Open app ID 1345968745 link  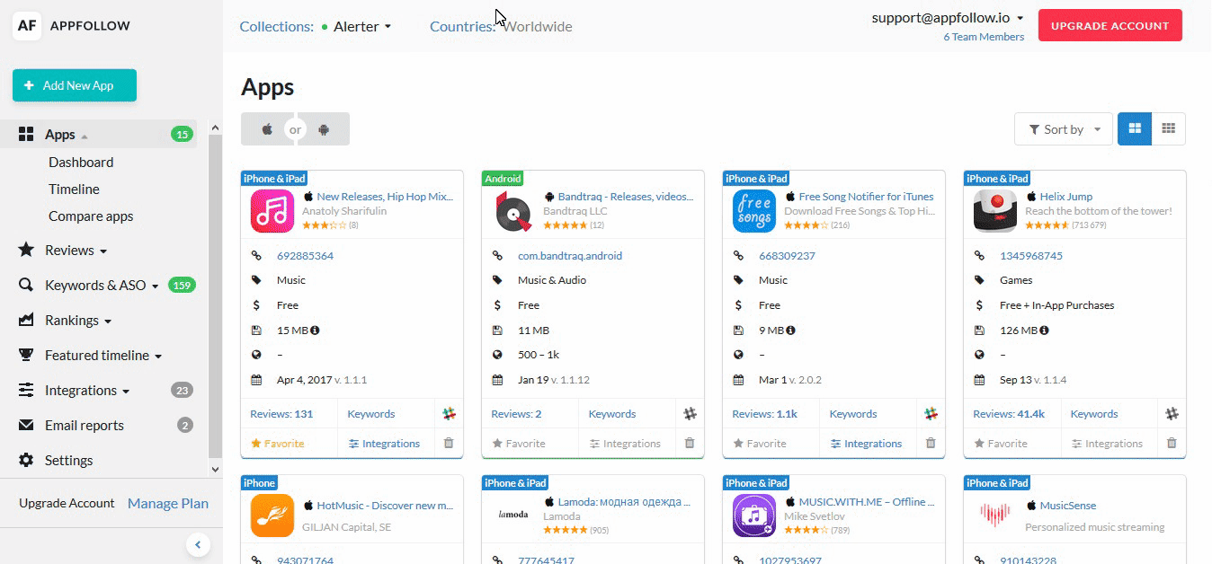(1031, 256)
